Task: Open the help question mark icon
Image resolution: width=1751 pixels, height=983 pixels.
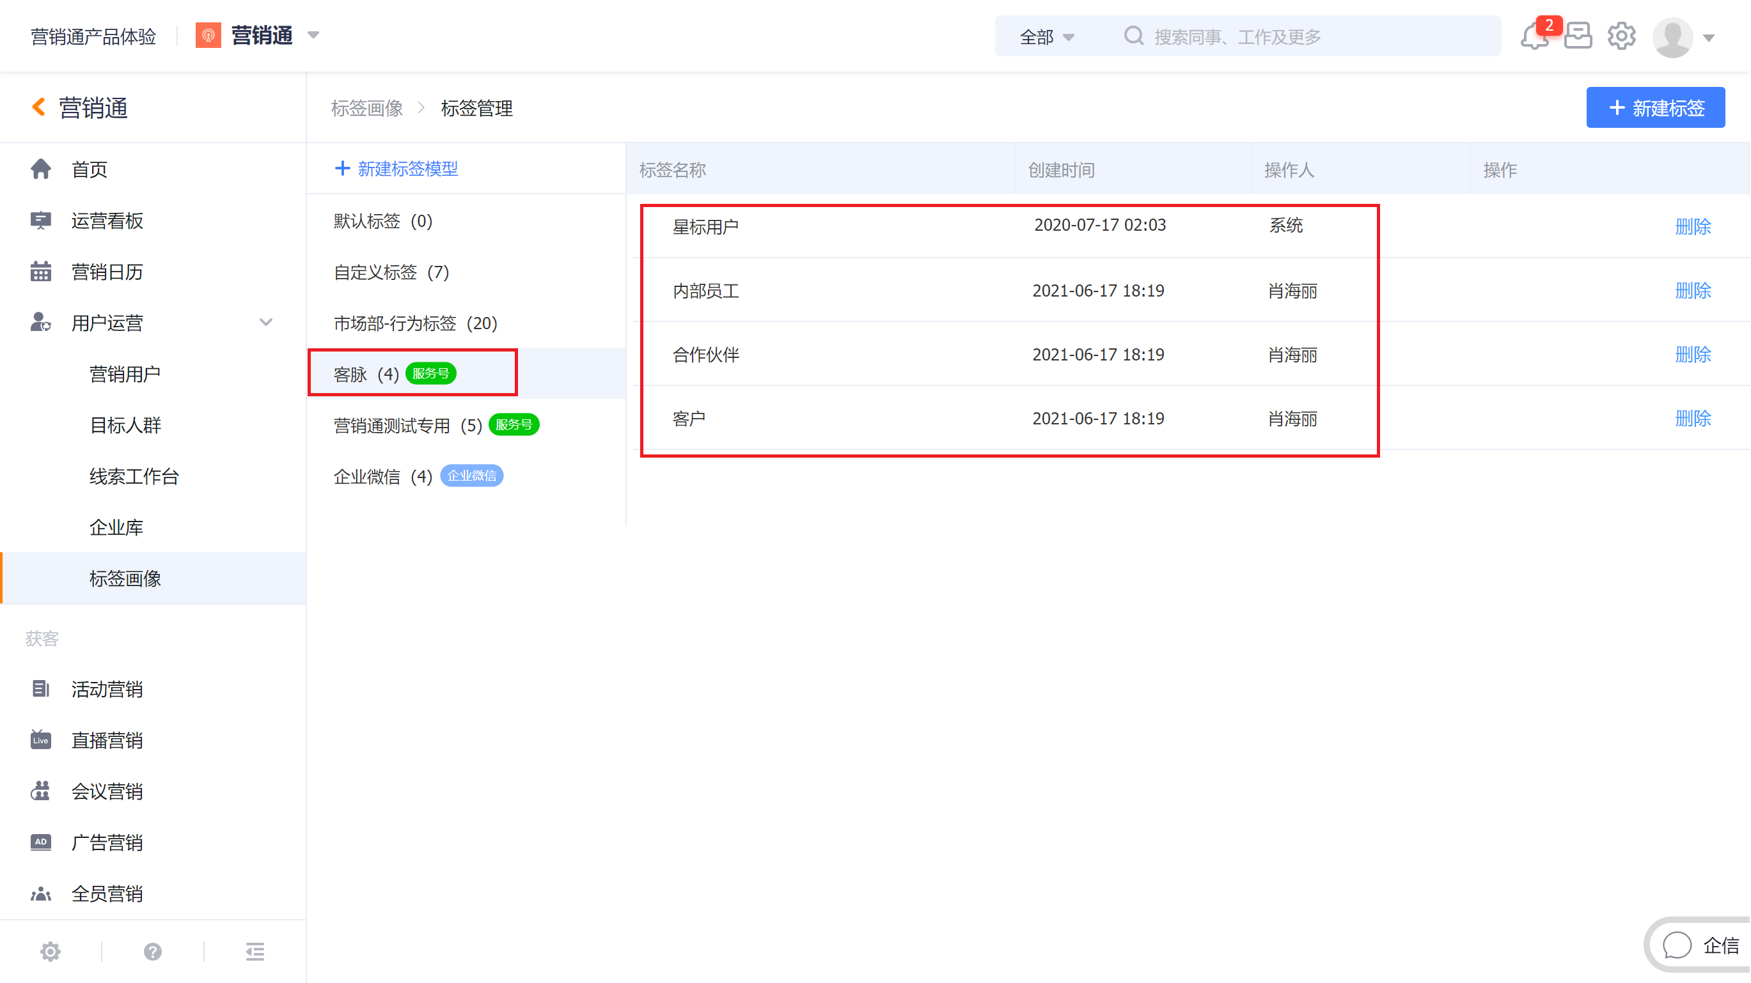Action: point(152,952)
